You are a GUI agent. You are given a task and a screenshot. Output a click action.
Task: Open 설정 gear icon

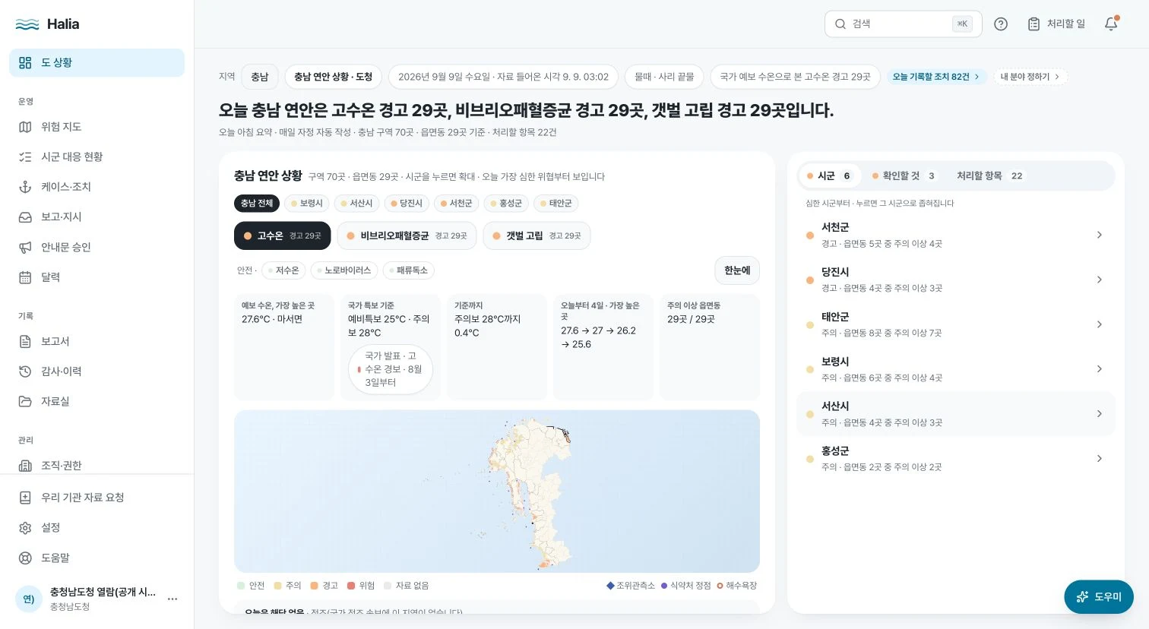tap(25, 527)
